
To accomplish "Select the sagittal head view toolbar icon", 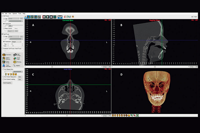I will pos(44,17).
